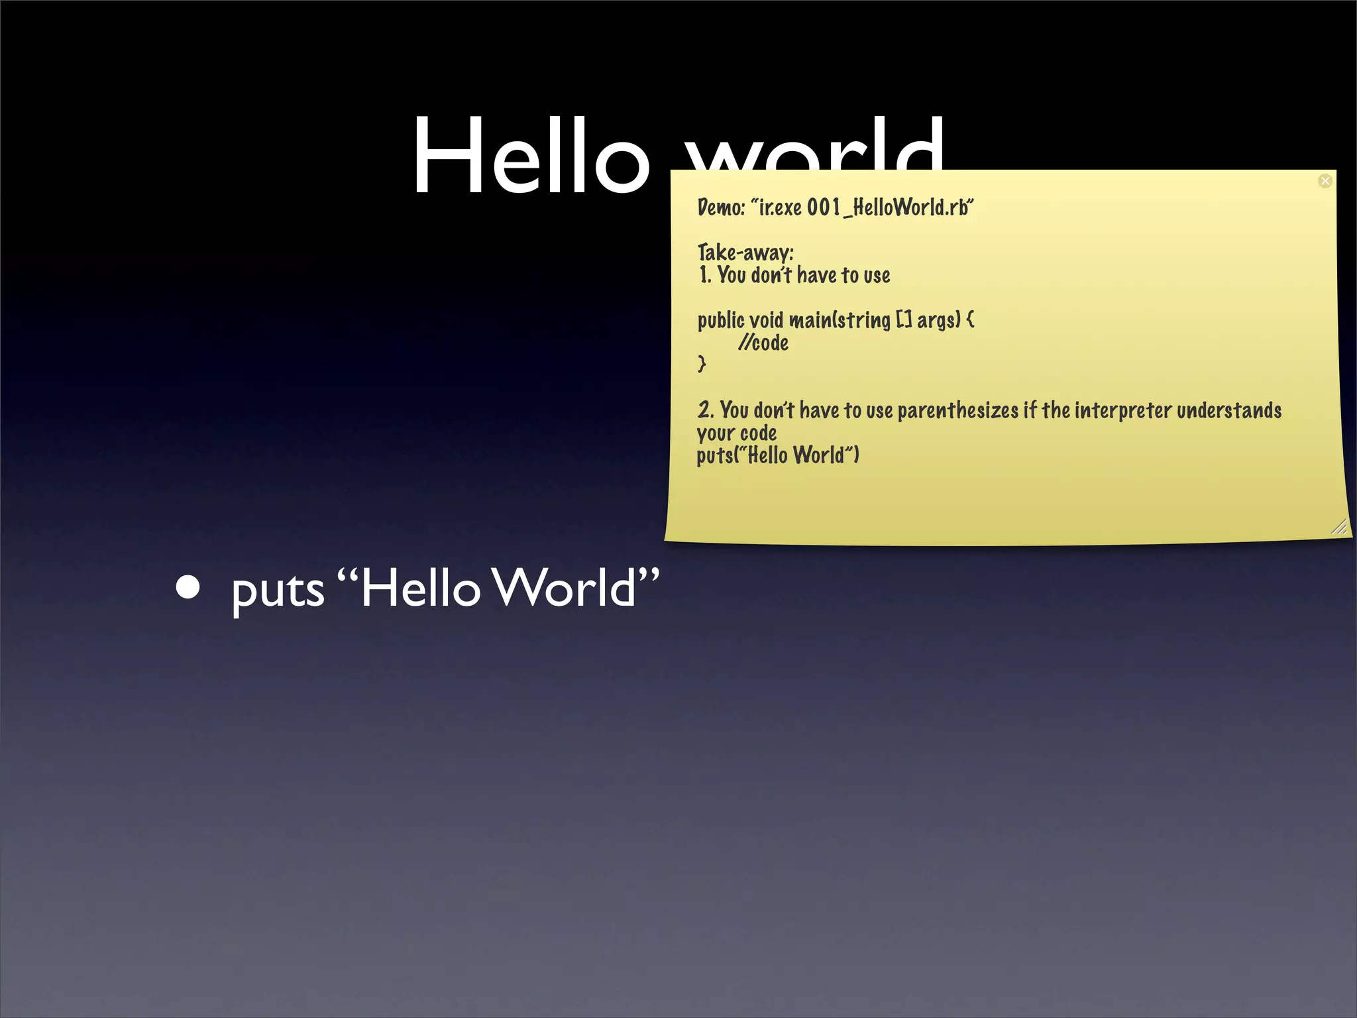Click "1. You don't have to use" line
This screenshot has height=1018, width=1357.
pyautogui.click(x=794, y=275)
